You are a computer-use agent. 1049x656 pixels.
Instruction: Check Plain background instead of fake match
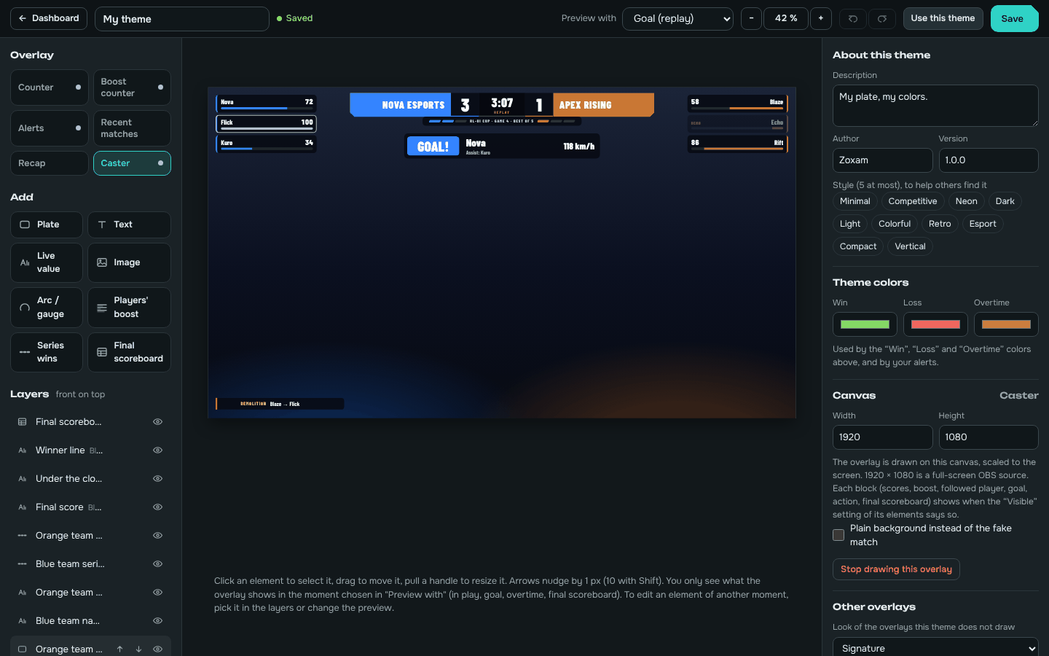[838, 535]
